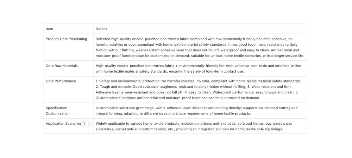Screen dimensions: 352x158
Task: Click the blue text type icon
Action: [84, 123]
